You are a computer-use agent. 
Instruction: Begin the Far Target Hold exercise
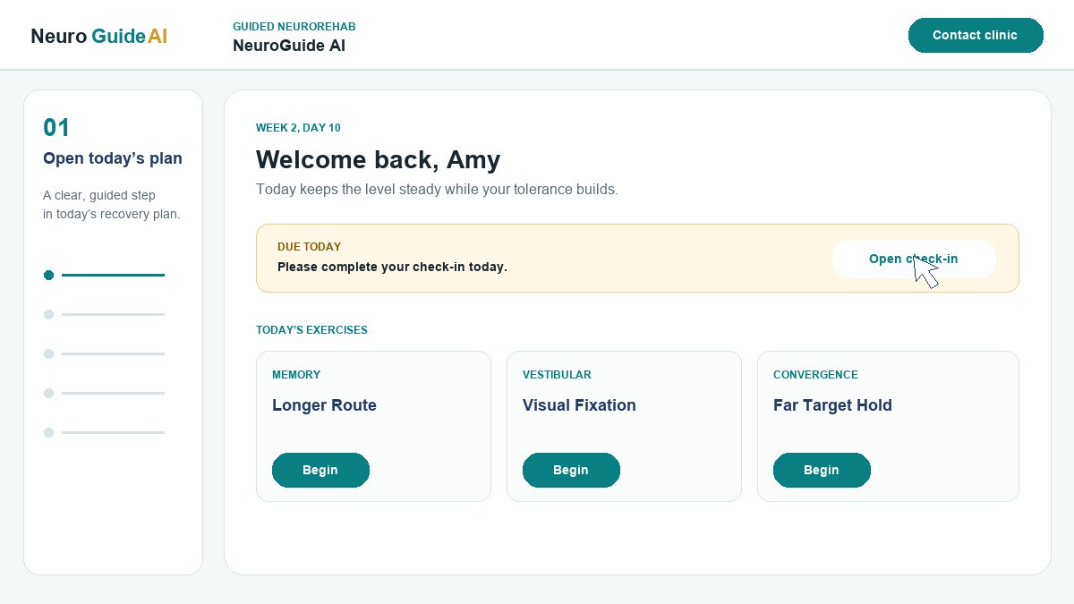click(x=822, y=470)
